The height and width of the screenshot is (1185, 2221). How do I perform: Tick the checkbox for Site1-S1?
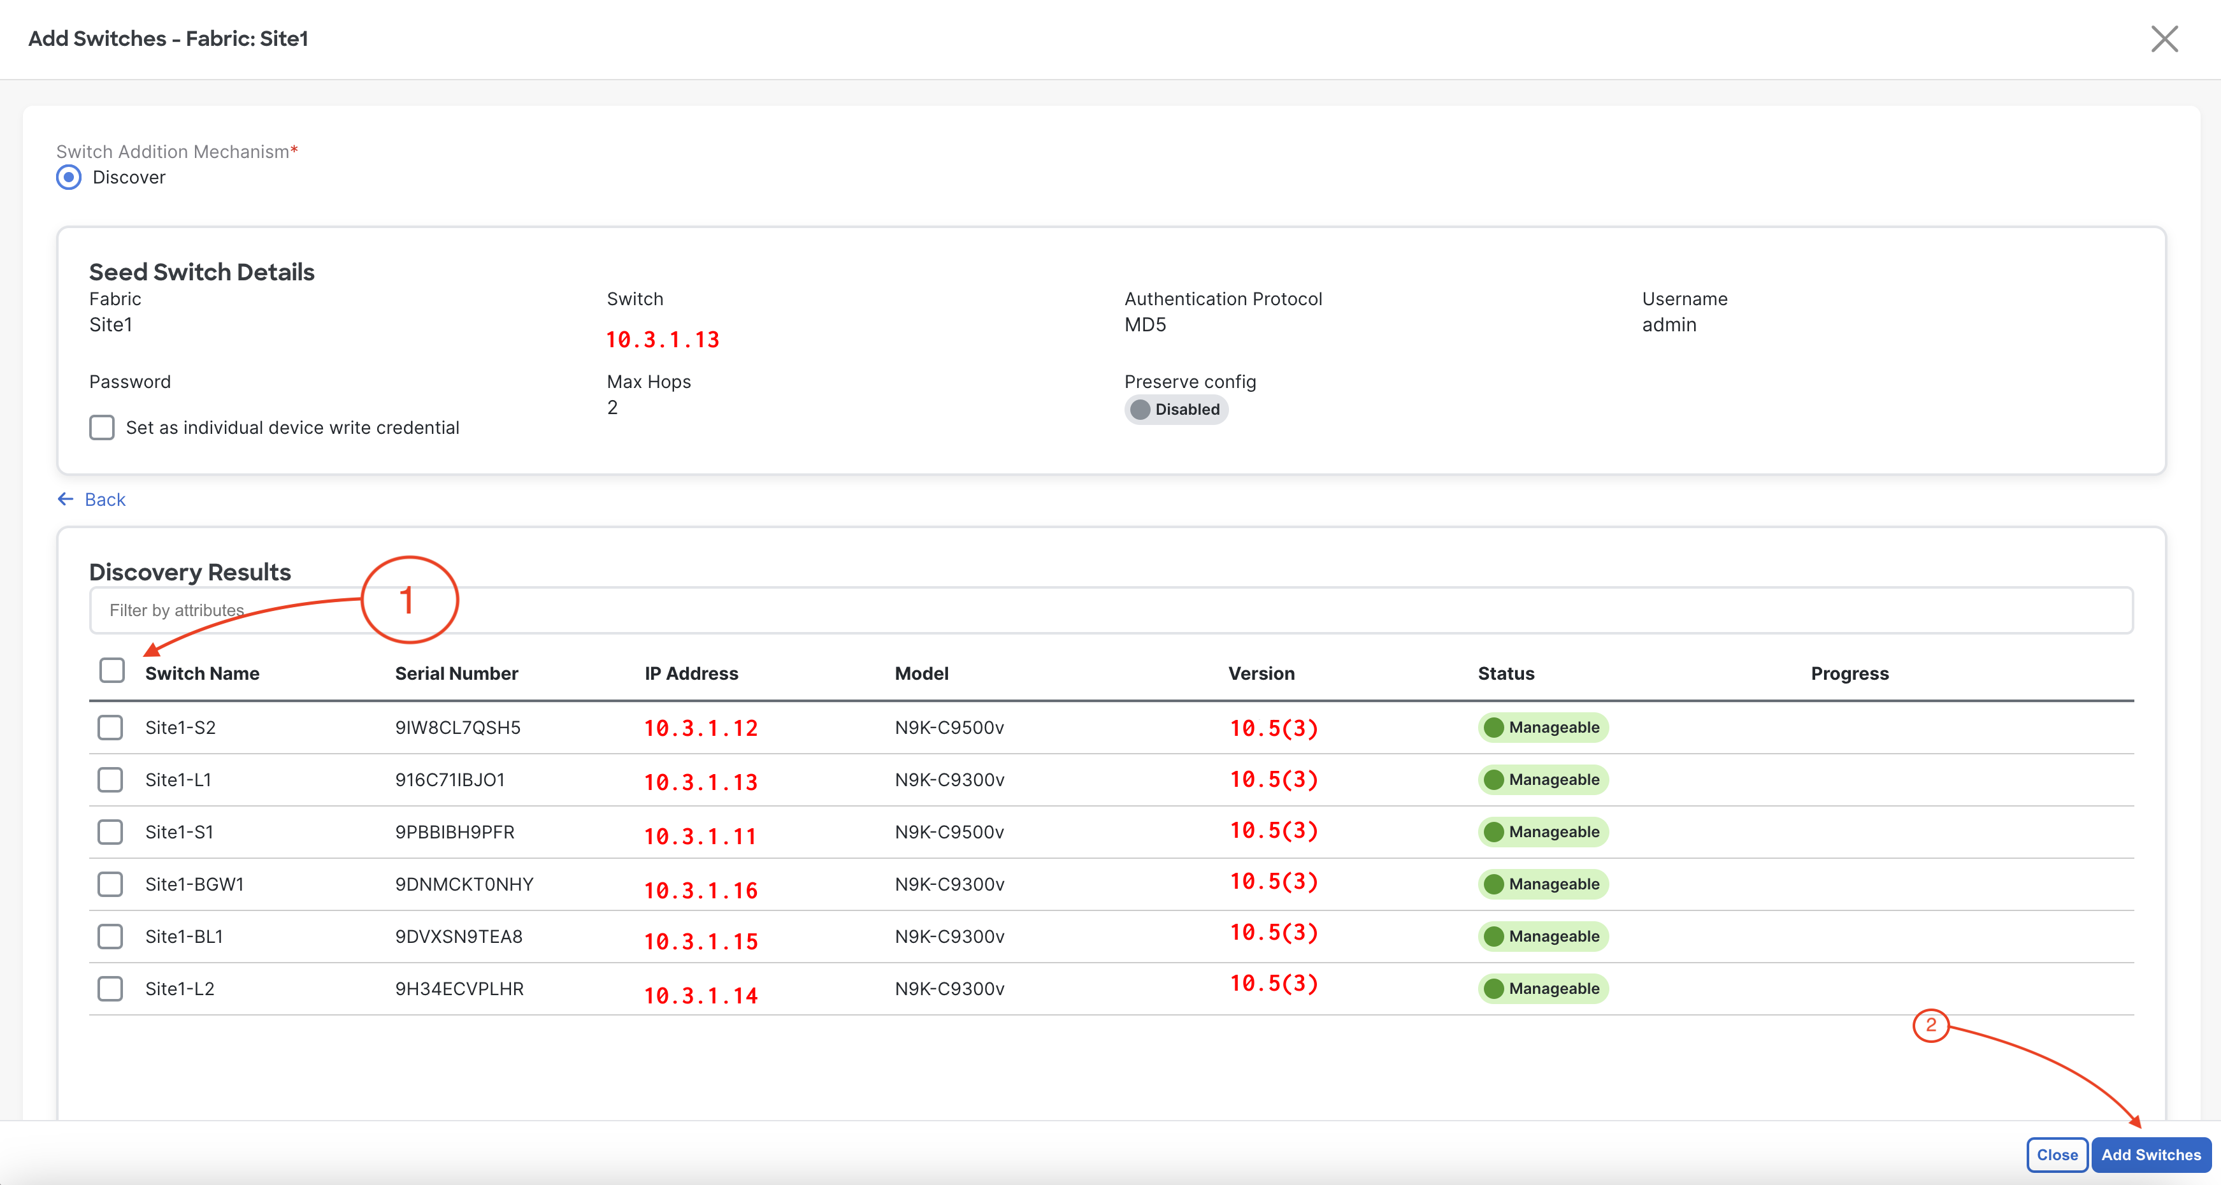pos(110,832)
